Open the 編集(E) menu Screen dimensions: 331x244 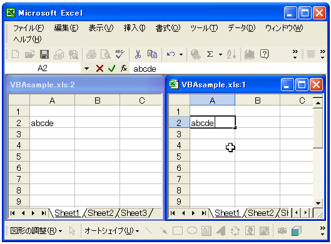click(66, 28)
